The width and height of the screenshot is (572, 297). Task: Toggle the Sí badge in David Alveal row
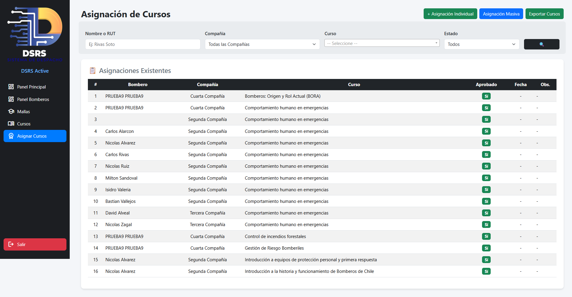pos(486,213)
